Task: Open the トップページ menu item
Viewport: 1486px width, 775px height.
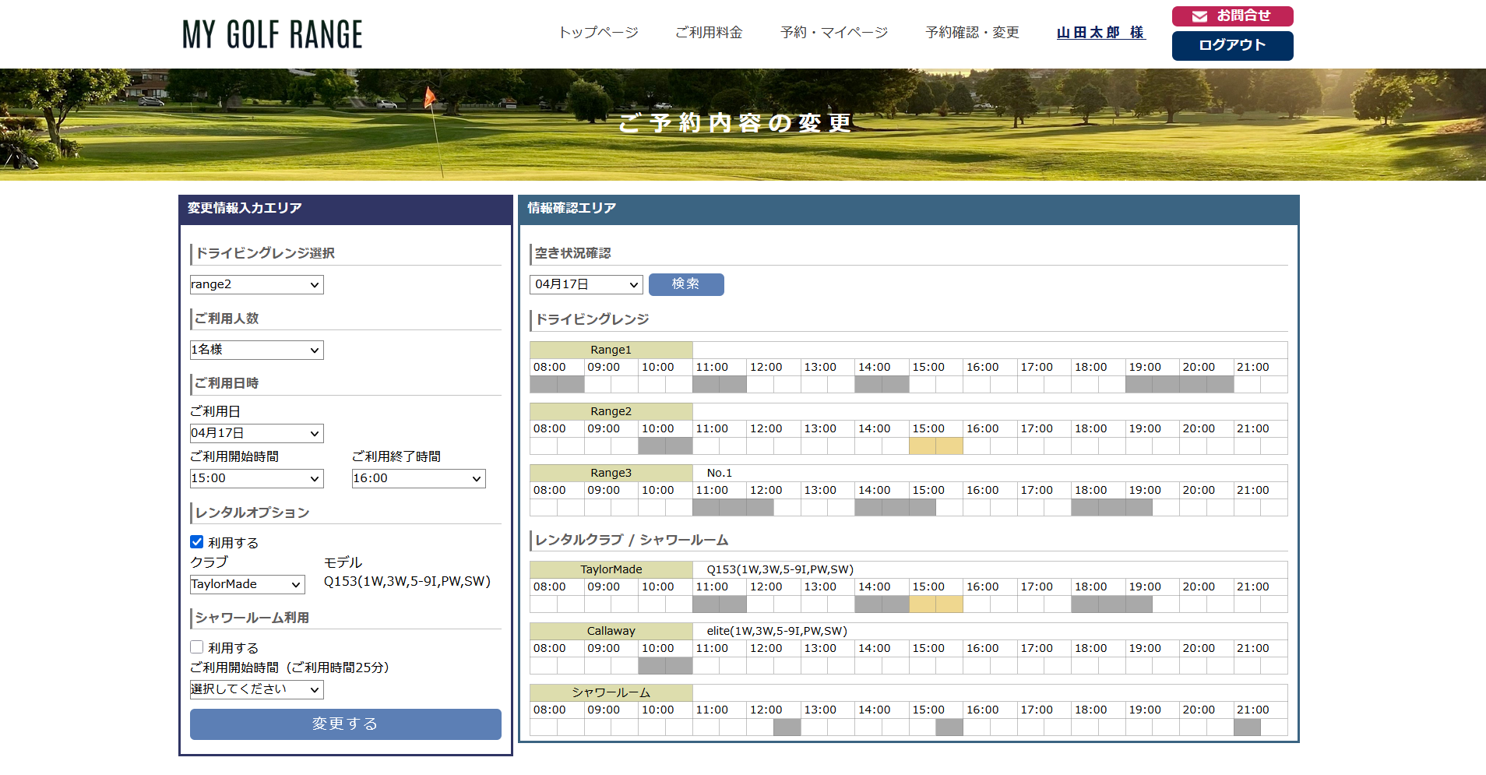Action: 598,33
